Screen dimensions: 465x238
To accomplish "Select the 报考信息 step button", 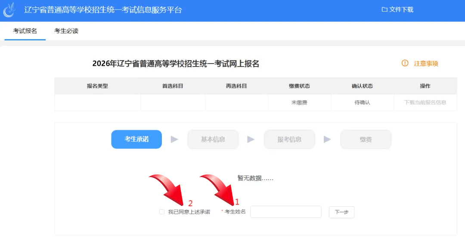I will point(289,139).
